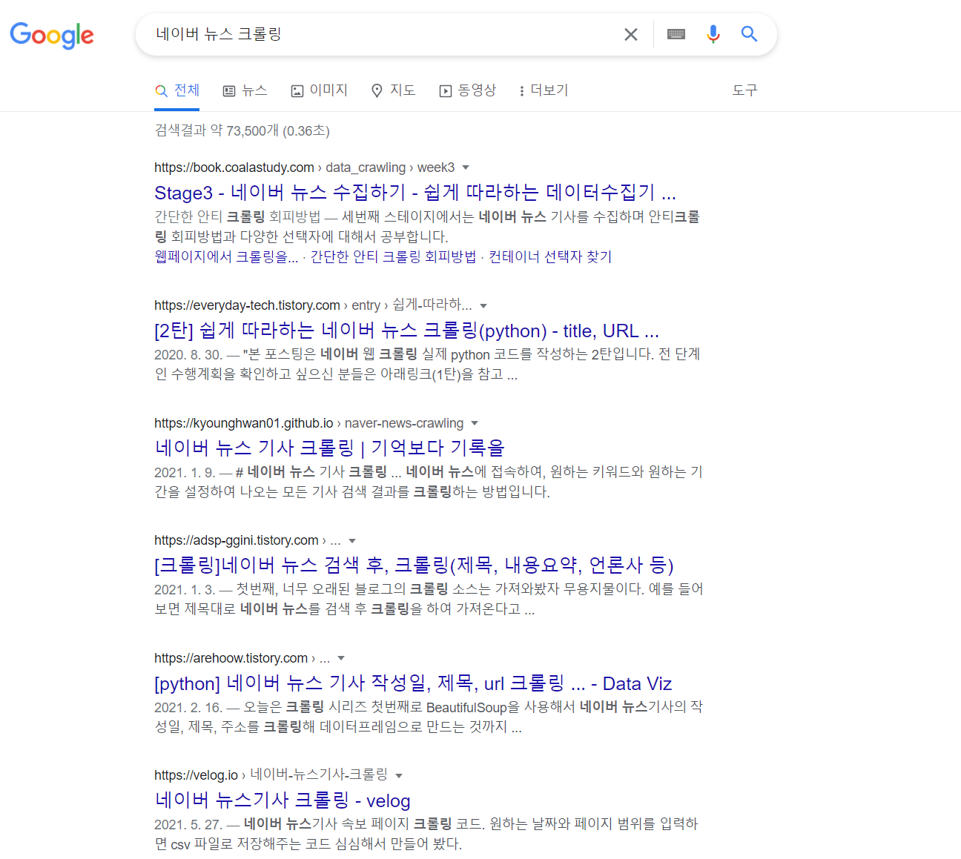Open result [python] 네이버 뉴스 기사 작성일

tap(413, 683)
